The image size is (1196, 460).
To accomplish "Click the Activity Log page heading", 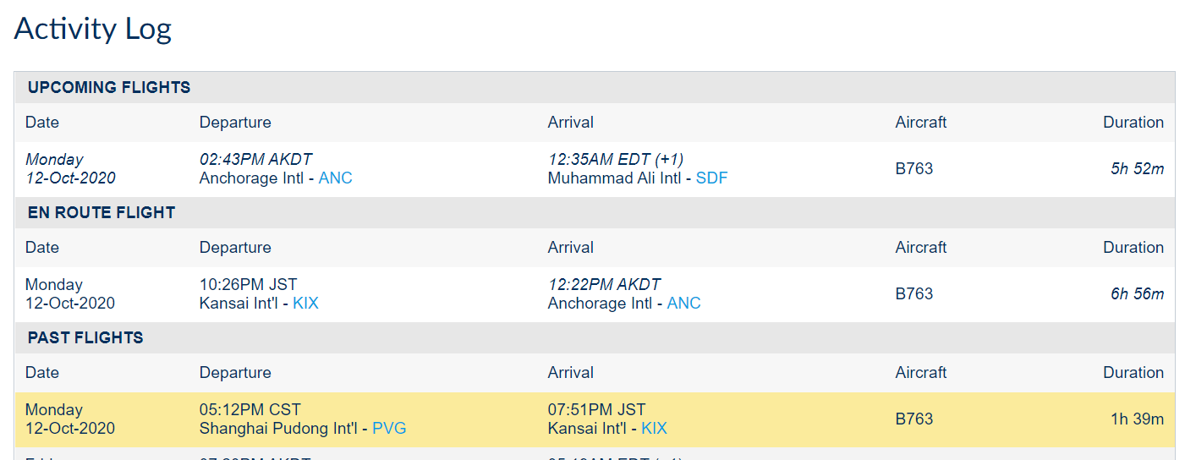I will [x=93, y=29].
